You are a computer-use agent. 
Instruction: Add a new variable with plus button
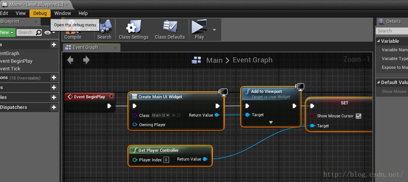(x=54, y=97)
